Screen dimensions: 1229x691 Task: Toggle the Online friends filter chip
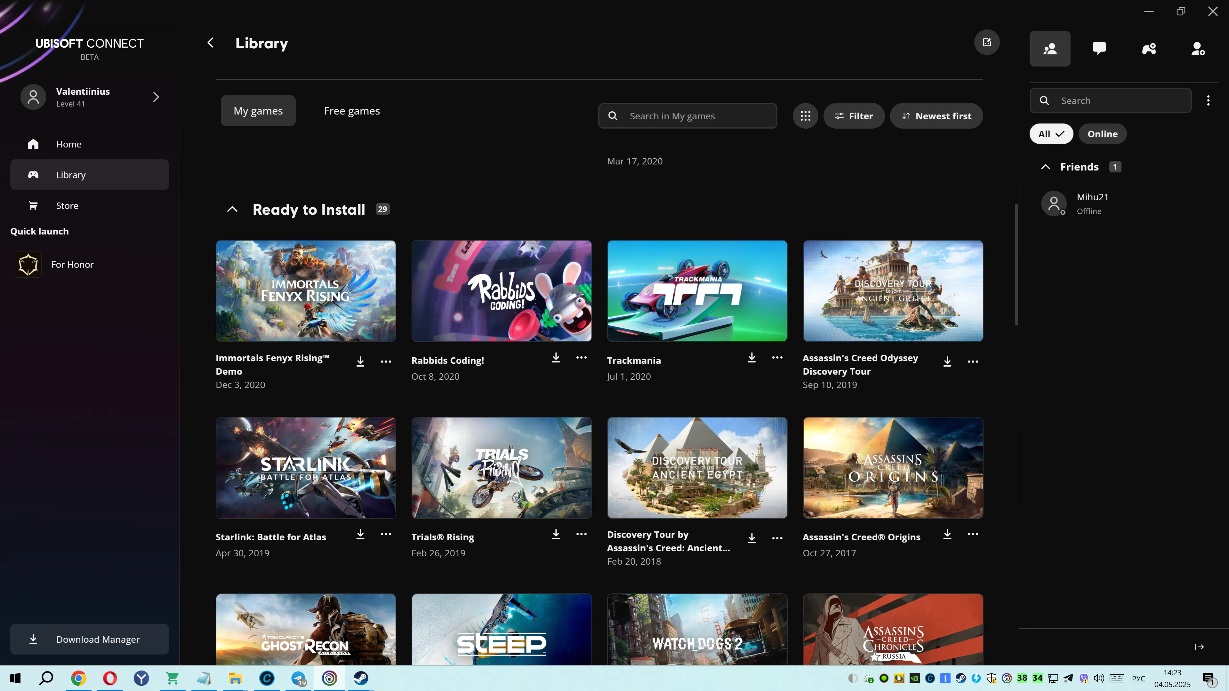tap(1102, 134)
